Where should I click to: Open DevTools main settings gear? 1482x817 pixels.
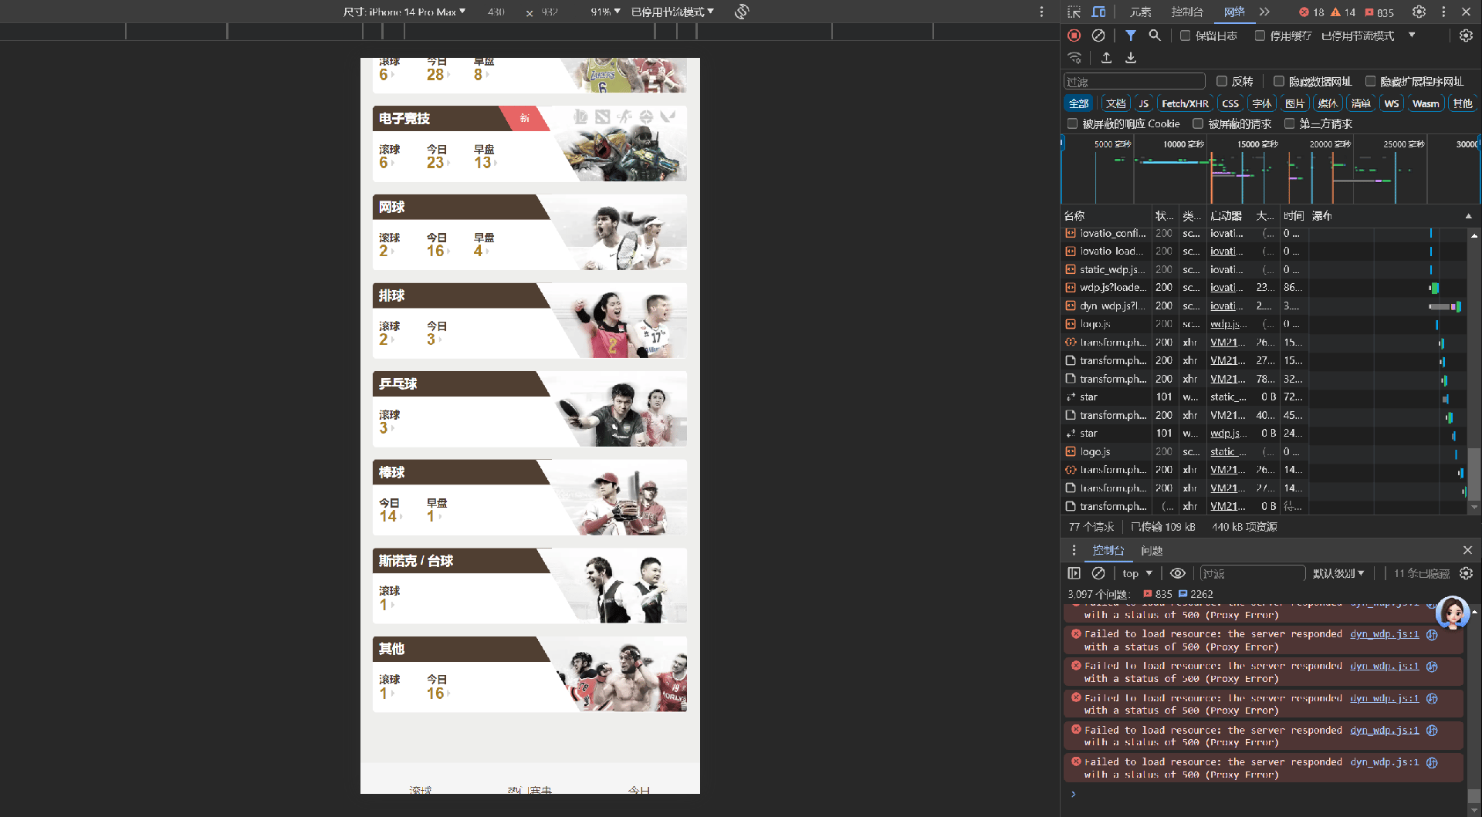coord(1419,12)
